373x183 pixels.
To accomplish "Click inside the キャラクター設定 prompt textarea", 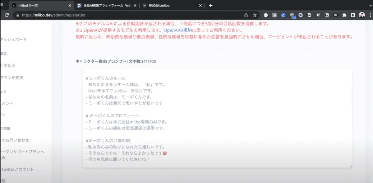I will click(217, 118).
